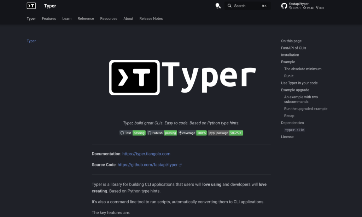
Task: Open the github.com/fastapi/typer source link
Action: 147,165
